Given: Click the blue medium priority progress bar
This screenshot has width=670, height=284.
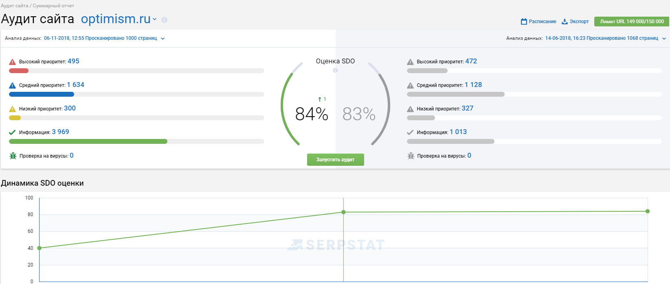Looking at the screenshot, I should click(x=42, y=94).
